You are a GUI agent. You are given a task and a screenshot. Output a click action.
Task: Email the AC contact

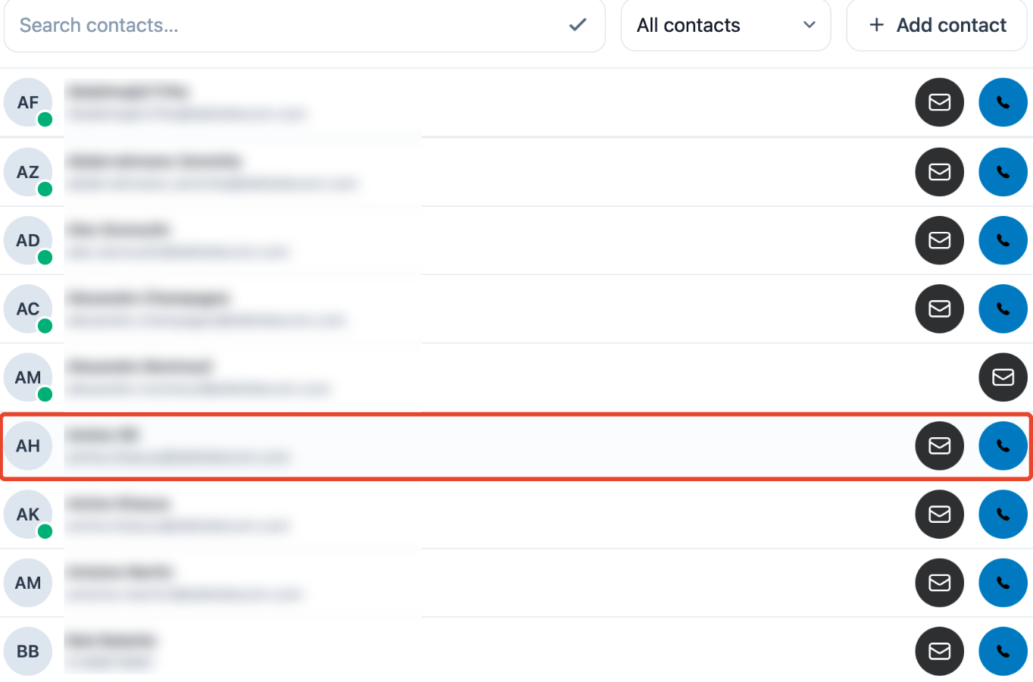tap(939, 308)
